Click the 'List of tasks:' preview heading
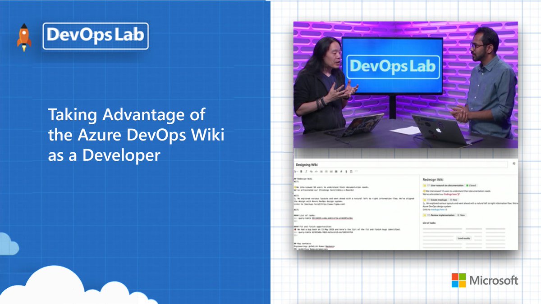 pos(430,223)
